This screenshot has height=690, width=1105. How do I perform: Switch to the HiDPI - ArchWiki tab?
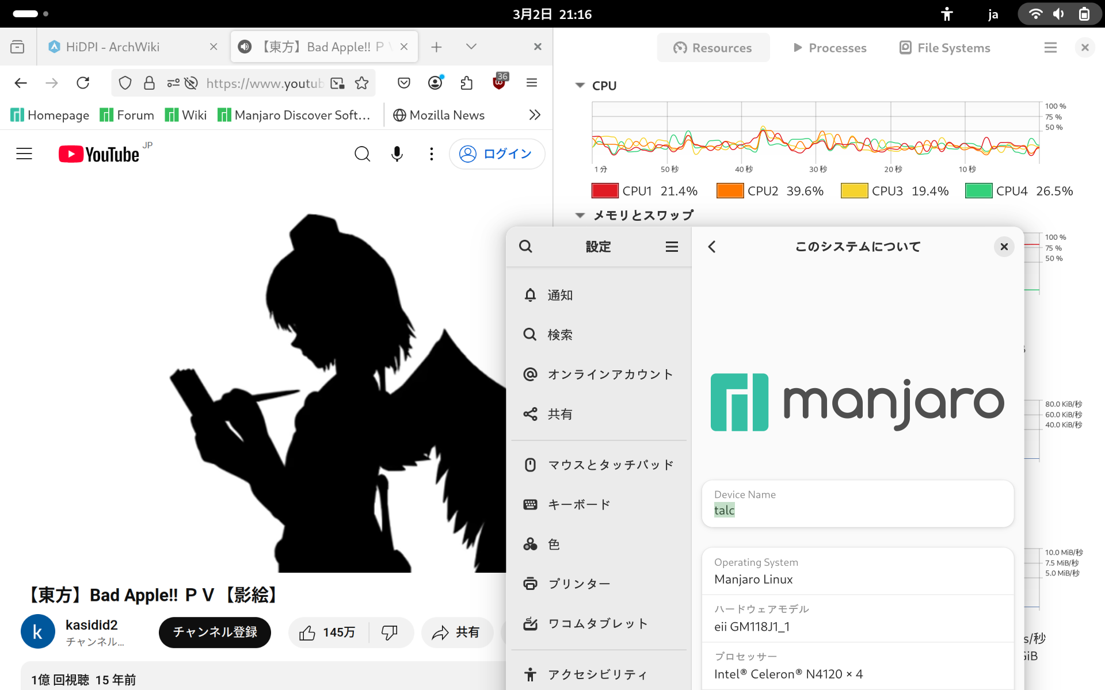tap(112, 47)
